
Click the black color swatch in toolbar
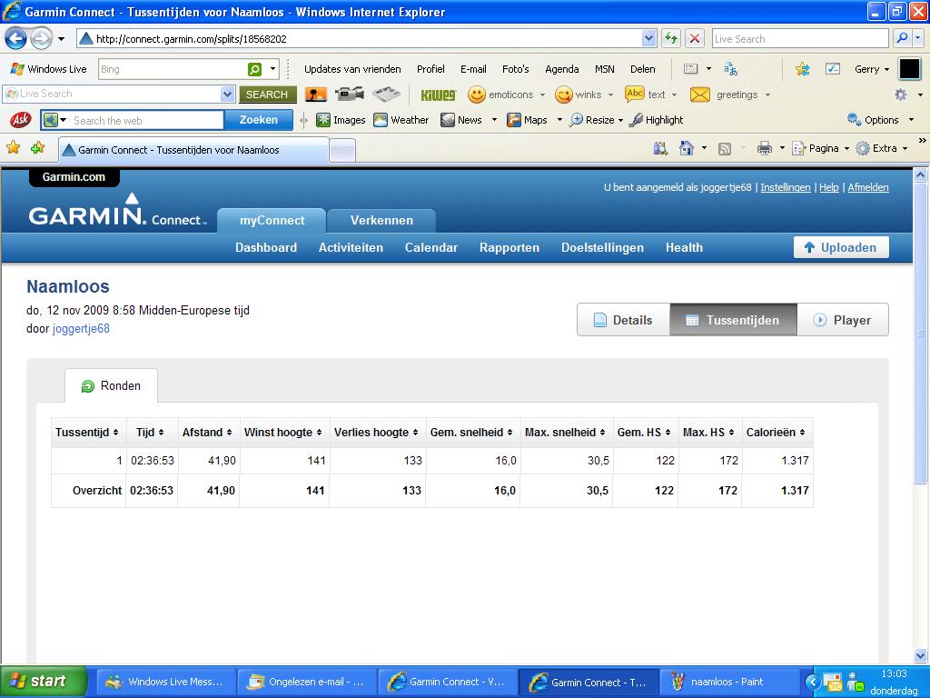point(909,69)
